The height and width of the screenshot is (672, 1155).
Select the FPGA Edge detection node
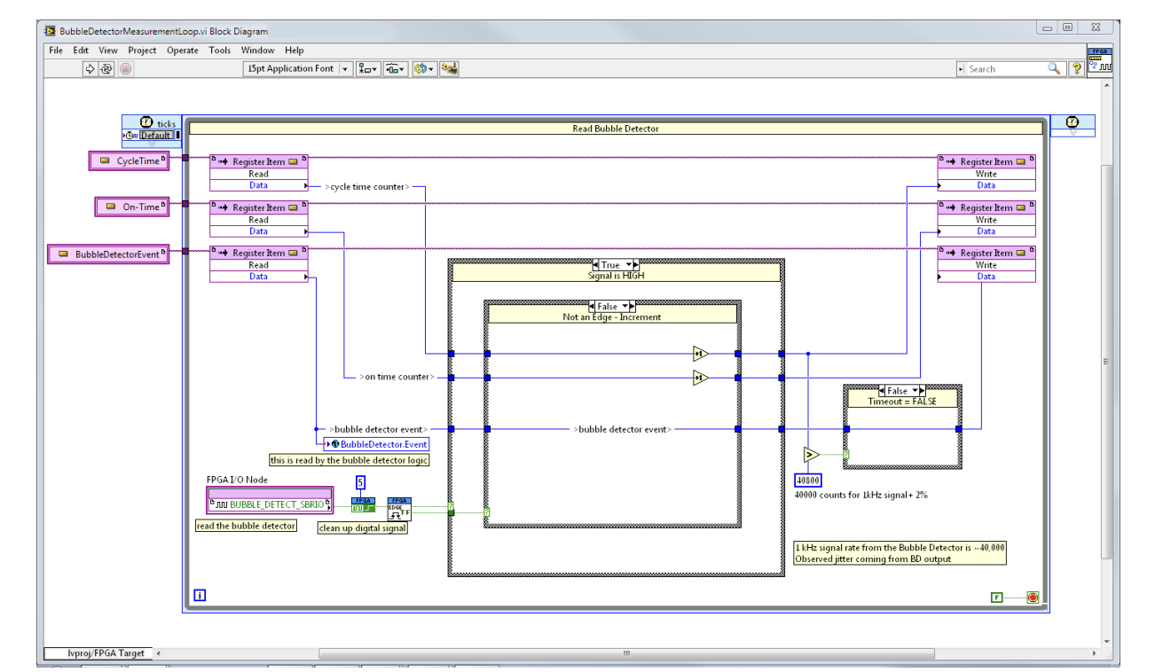click(399, 509)
